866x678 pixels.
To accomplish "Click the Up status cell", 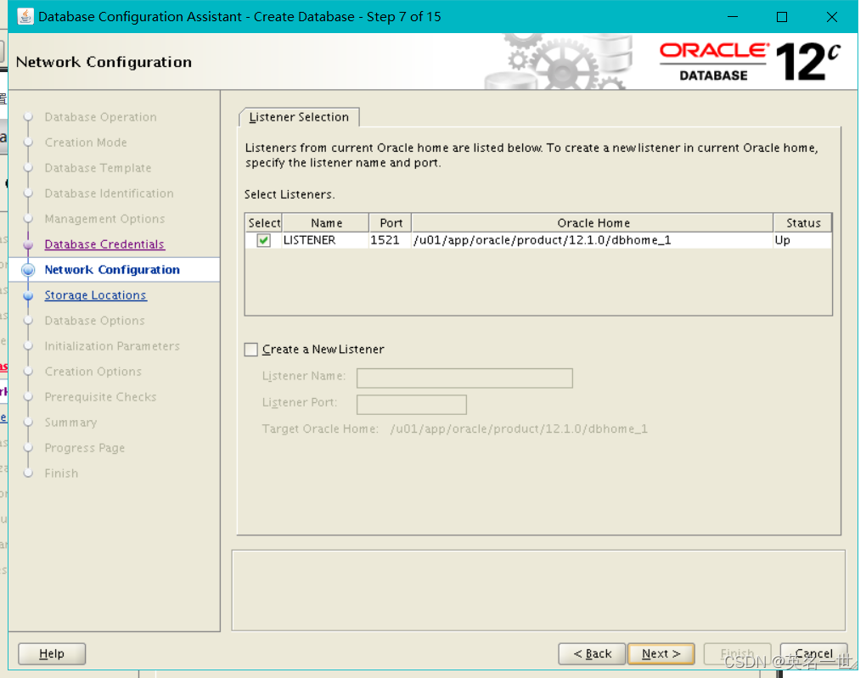I will tap(802, 240).
